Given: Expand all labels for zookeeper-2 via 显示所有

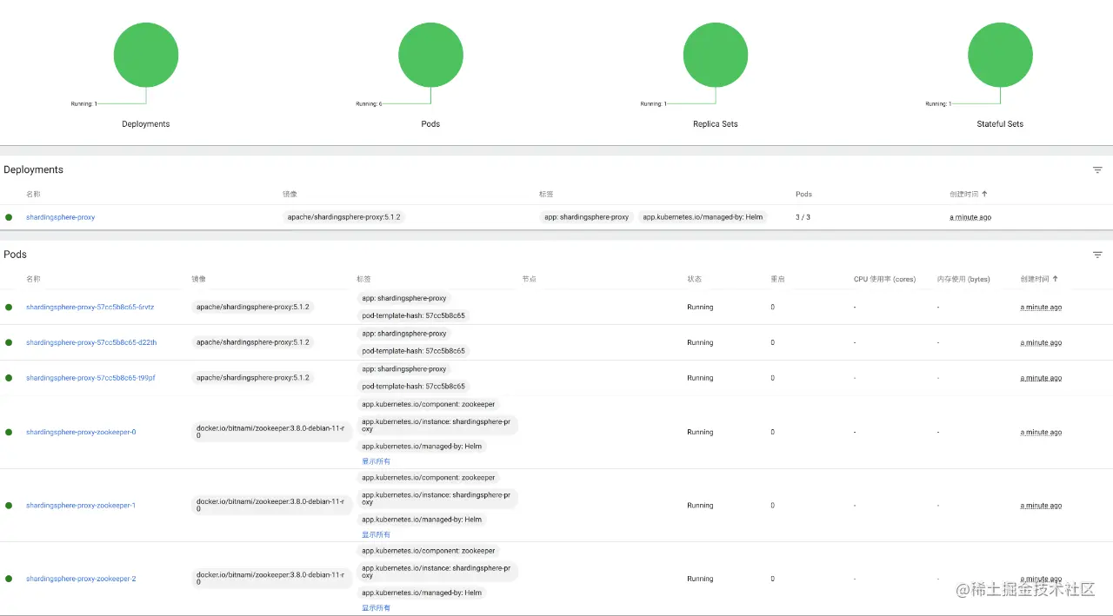Looking at the screenshot, I should (x=376, y=608).
